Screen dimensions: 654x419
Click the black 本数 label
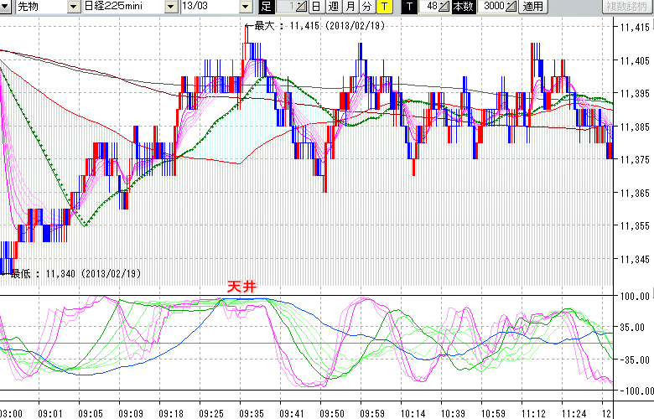click(x=463, y=7)
